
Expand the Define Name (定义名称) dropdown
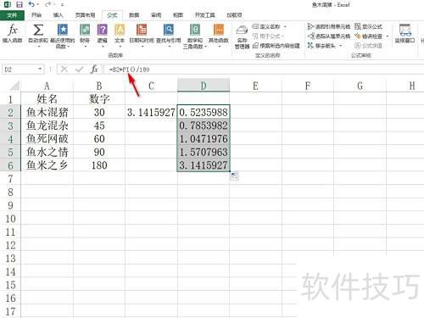click(285, 26)
